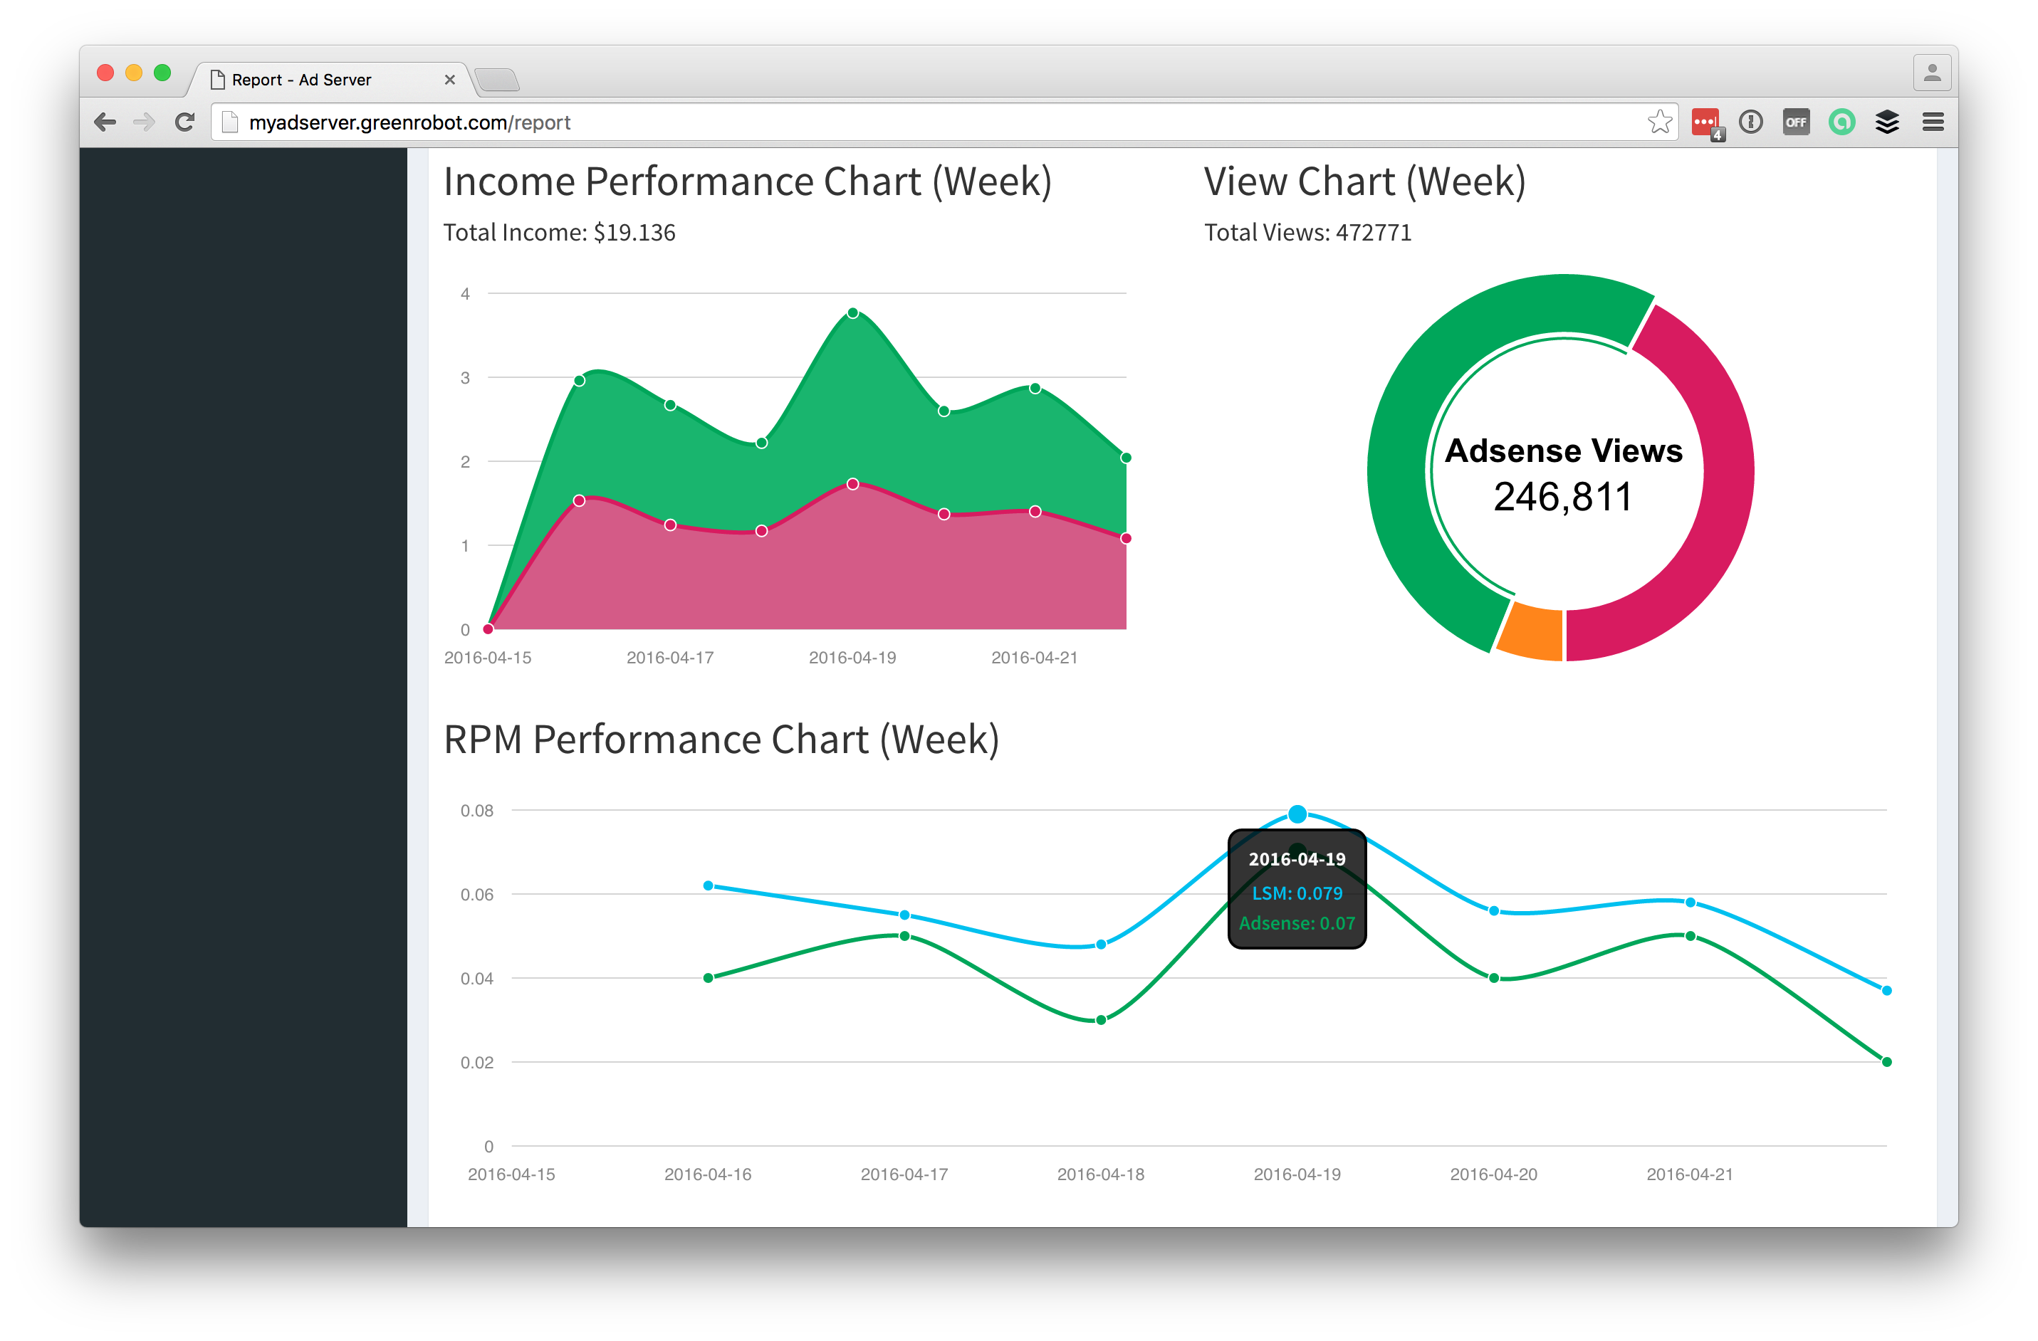
Task: Click income chart peak point at 2016-04-19
Action: (853, 313)
